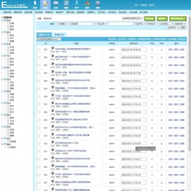The height and width of the screenshot is (191, 191).
Task: Open the 用户 (User) top icon
Action: pyautogui.click(x=77, y=5)
